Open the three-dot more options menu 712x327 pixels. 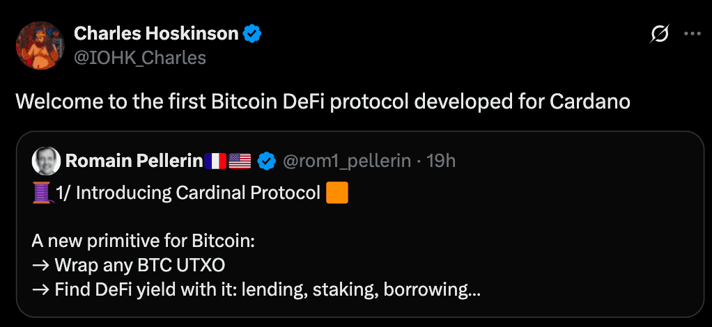click(x=692, y=33)
